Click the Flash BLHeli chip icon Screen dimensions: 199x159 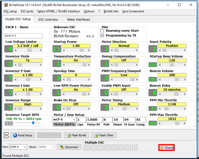[x=68, y=135]
